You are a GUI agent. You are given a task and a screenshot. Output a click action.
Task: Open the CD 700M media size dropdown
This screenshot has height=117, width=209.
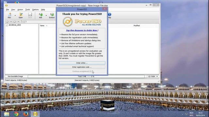pos(153,77)
